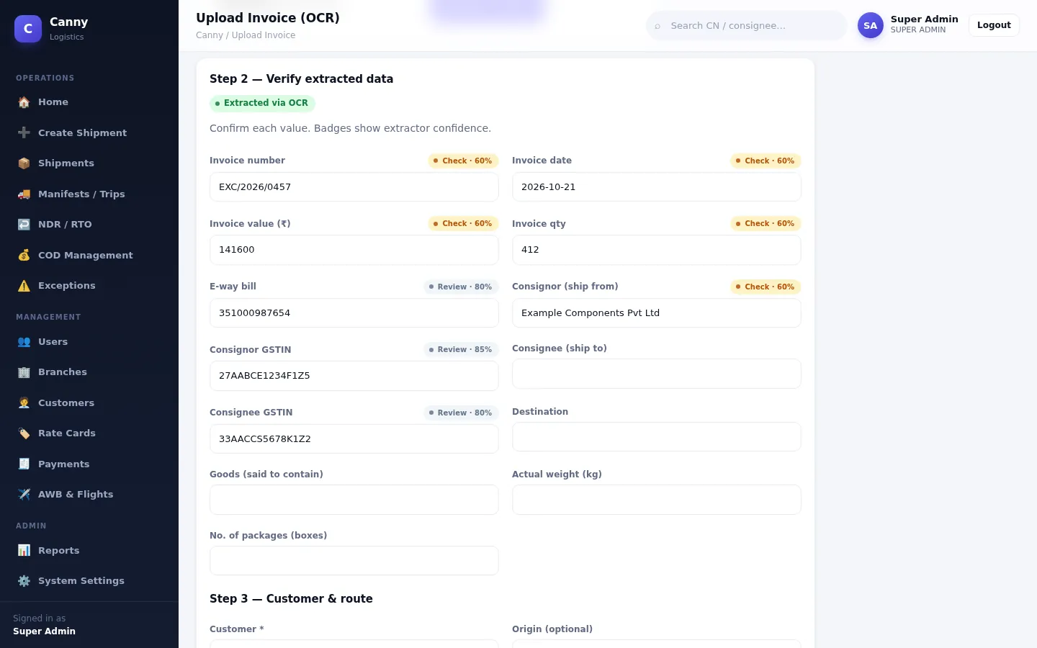Click the Extracted via OCR badge
The width and height of the screenshot is (1037, 648).
262,103
